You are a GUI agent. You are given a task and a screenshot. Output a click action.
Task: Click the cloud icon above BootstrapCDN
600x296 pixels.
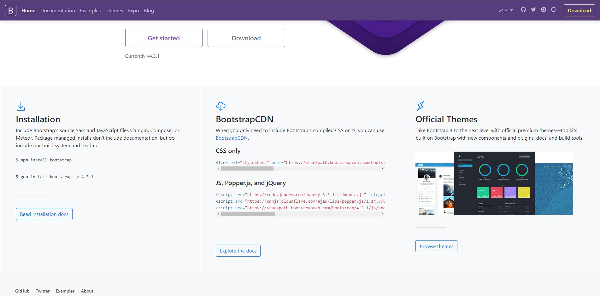click(221, 106)
